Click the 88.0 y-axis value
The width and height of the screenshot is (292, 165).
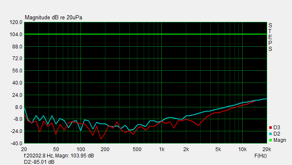tap(17, 46)
